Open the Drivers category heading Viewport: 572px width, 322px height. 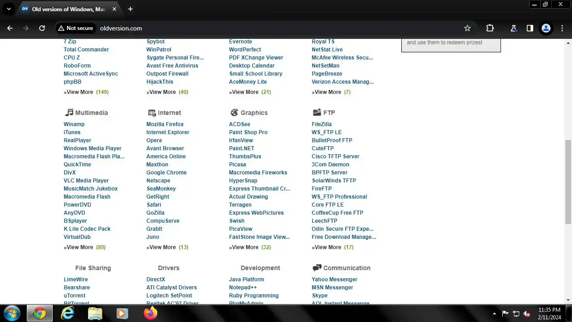pyautogui.click(x=168, y=268)
